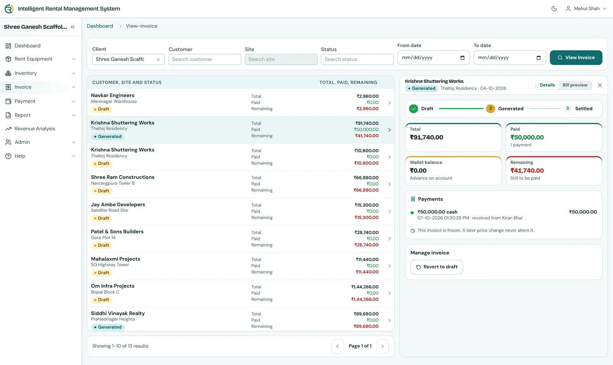613x365 pixels.
Task: Click the Draft completed step checkmark
Action: click(x=413, y=109)
